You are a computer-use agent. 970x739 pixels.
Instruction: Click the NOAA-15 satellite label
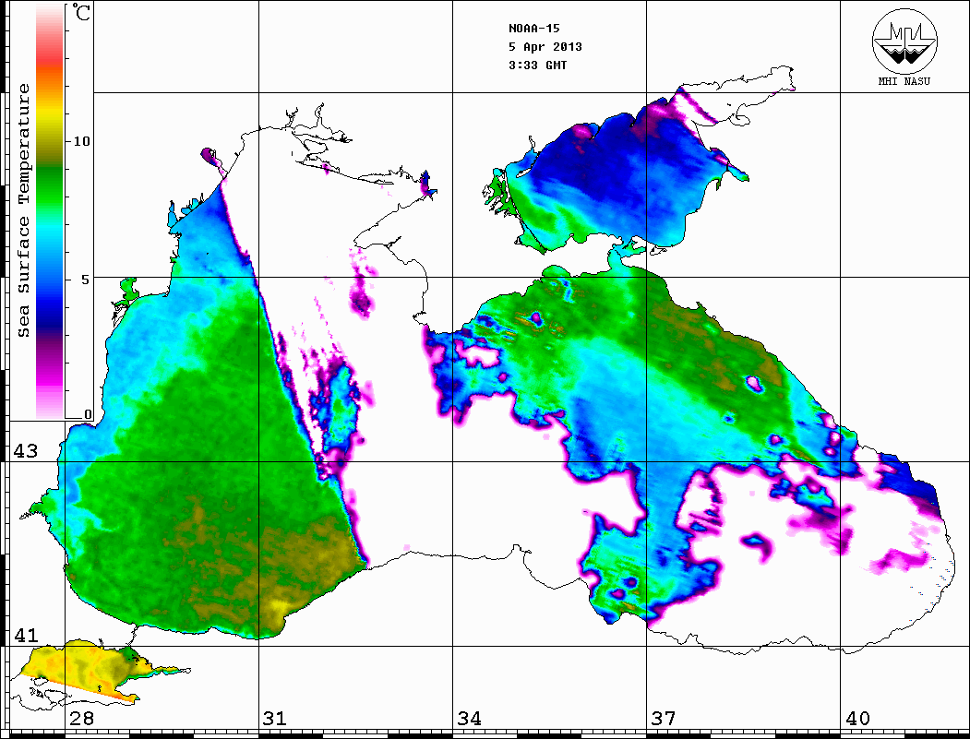click(x=534, y=28)
